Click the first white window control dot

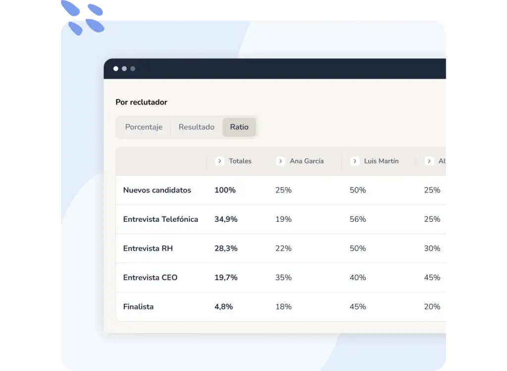pos(116,68)
